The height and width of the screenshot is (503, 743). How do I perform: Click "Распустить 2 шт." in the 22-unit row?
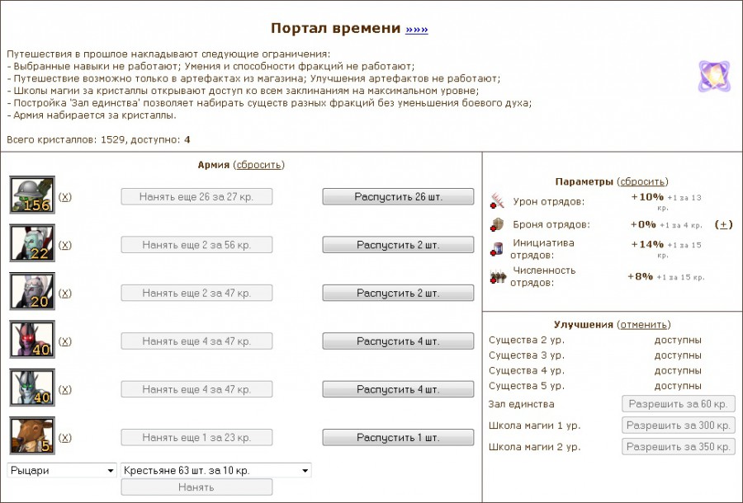click(x=398, y=245)
